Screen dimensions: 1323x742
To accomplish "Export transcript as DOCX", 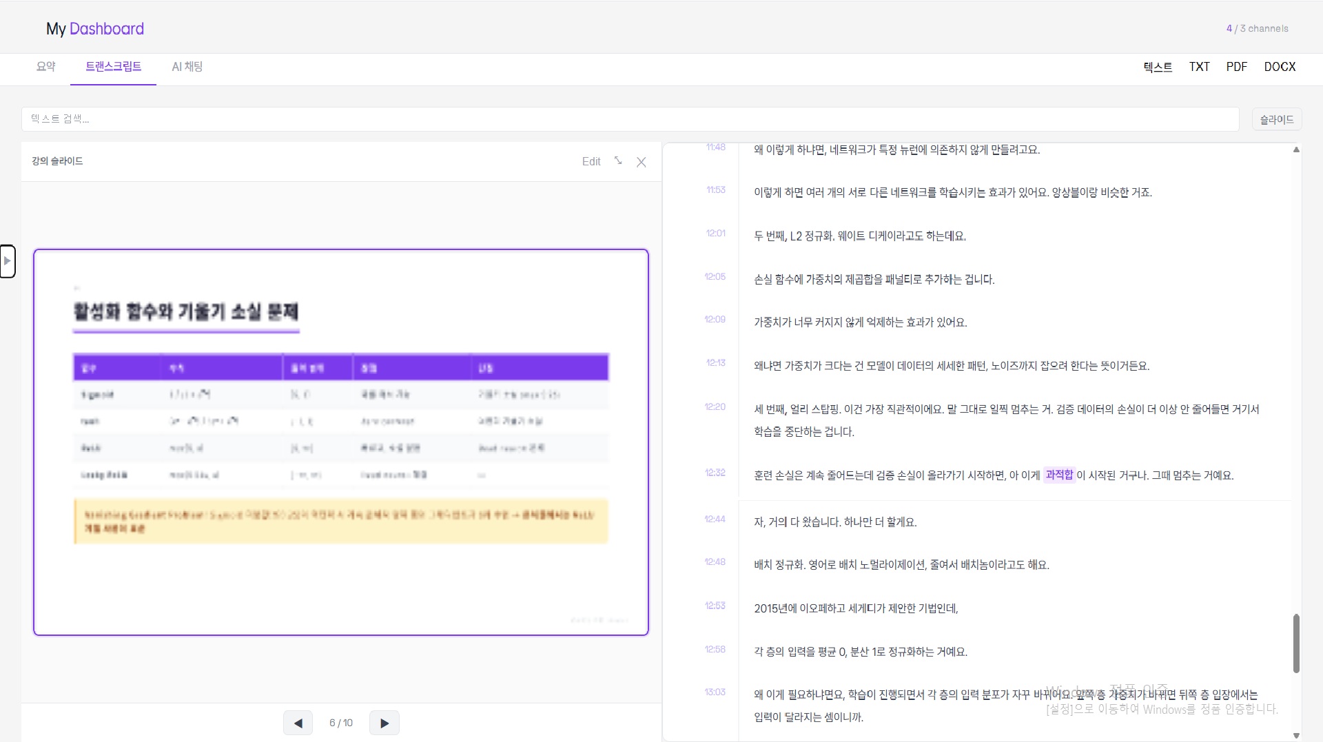I will 1280,67.
